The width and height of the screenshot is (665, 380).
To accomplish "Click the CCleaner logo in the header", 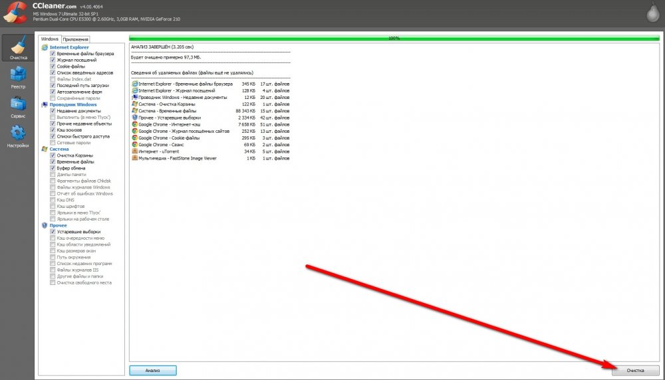I will 16,13.
